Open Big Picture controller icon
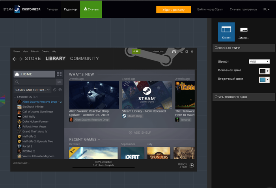The height and width of the screenshot is (188, 276). [x=174, y=52]
